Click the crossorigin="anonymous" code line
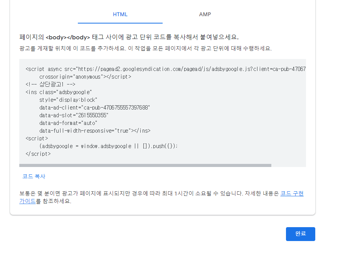This screenshot has height=258, width=338. click(x=85, y=77)
